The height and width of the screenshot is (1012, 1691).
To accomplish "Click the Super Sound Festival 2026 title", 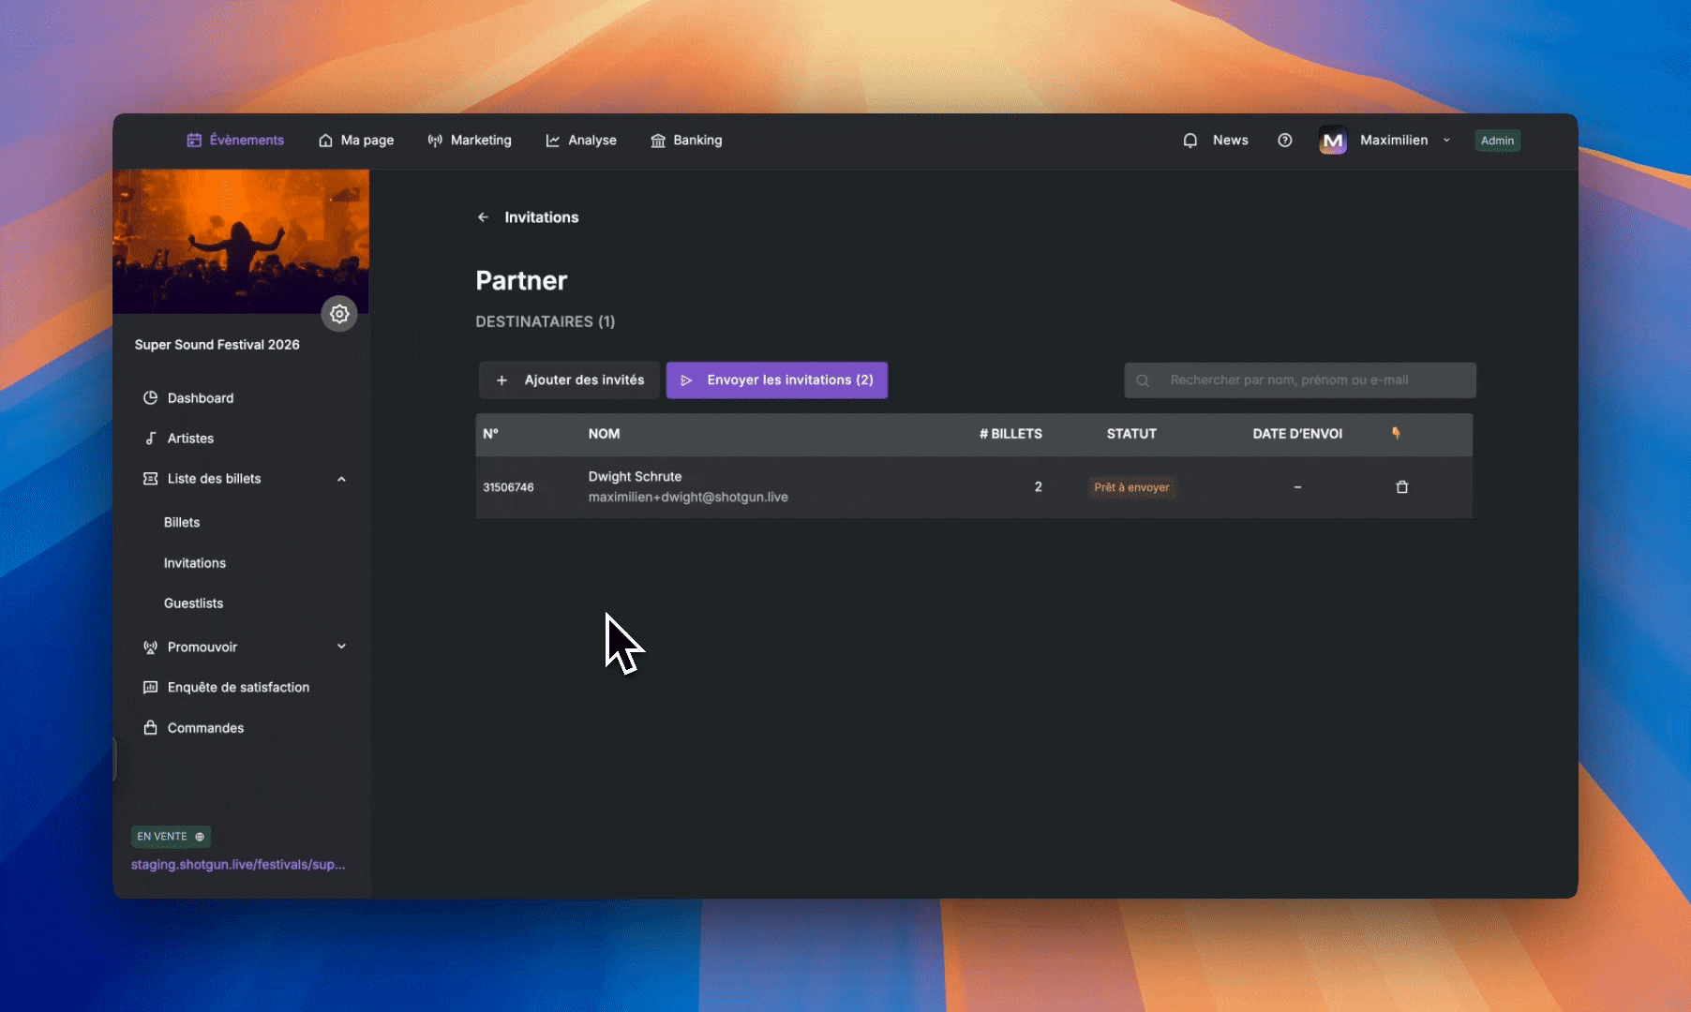I will tap(217, 344).
